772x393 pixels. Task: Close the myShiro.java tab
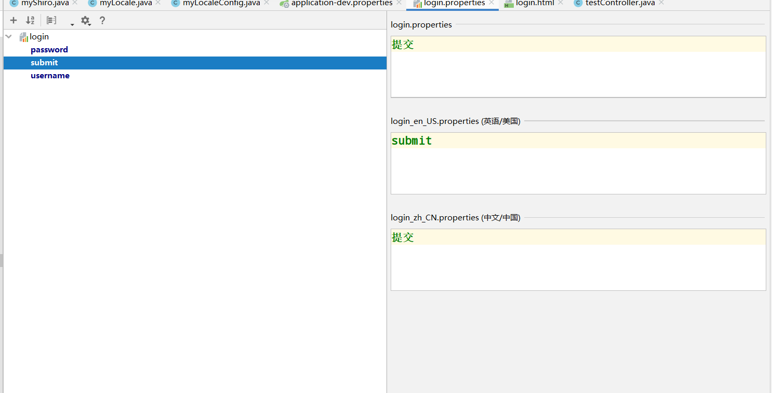[75, 3]
